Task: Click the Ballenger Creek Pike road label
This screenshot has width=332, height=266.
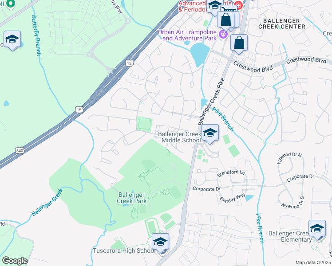Action: [x=212, y=102]
